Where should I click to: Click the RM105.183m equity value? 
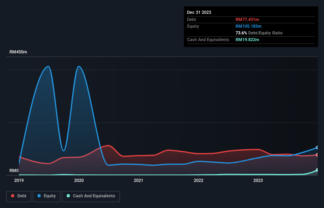click(x=248, y=26)
